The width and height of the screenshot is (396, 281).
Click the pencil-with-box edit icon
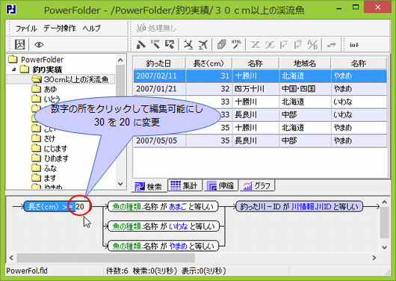coord(170,45)
